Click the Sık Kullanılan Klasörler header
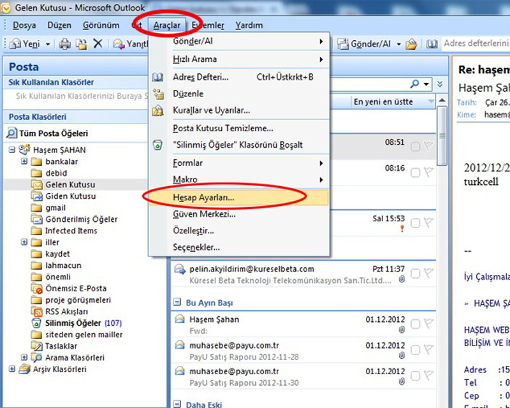The height and width of the screenshot is (408, 510). pyautogui.click(x=75, y=82)
